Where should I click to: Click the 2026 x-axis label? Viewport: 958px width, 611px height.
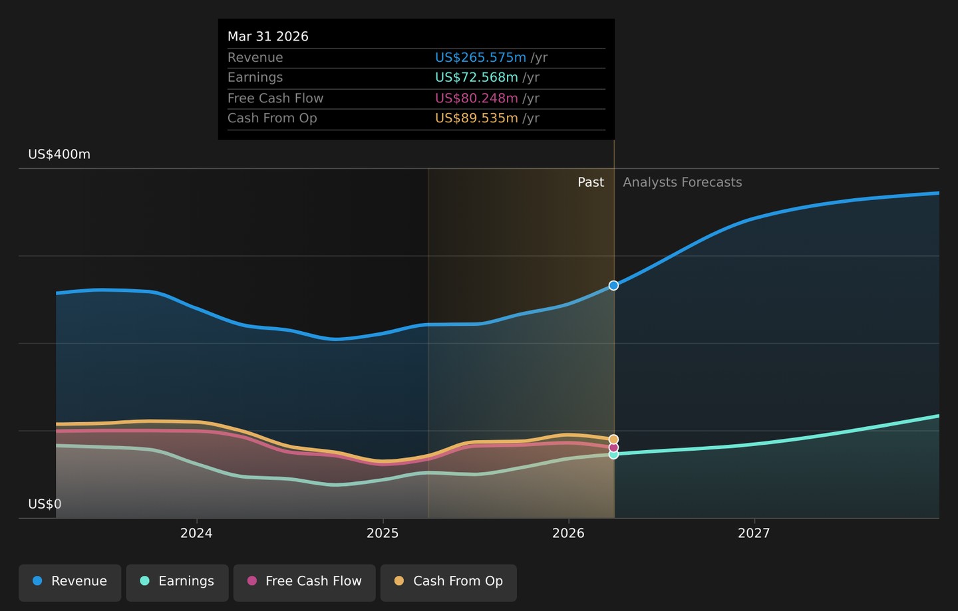tap(568, 533)
